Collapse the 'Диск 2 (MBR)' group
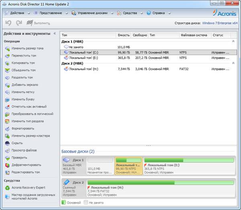This screenshot has width=241, height=210. pos(233,63)
